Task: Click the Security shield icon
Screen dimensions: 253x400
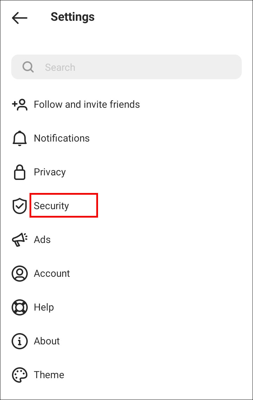Action: point(20,206)
